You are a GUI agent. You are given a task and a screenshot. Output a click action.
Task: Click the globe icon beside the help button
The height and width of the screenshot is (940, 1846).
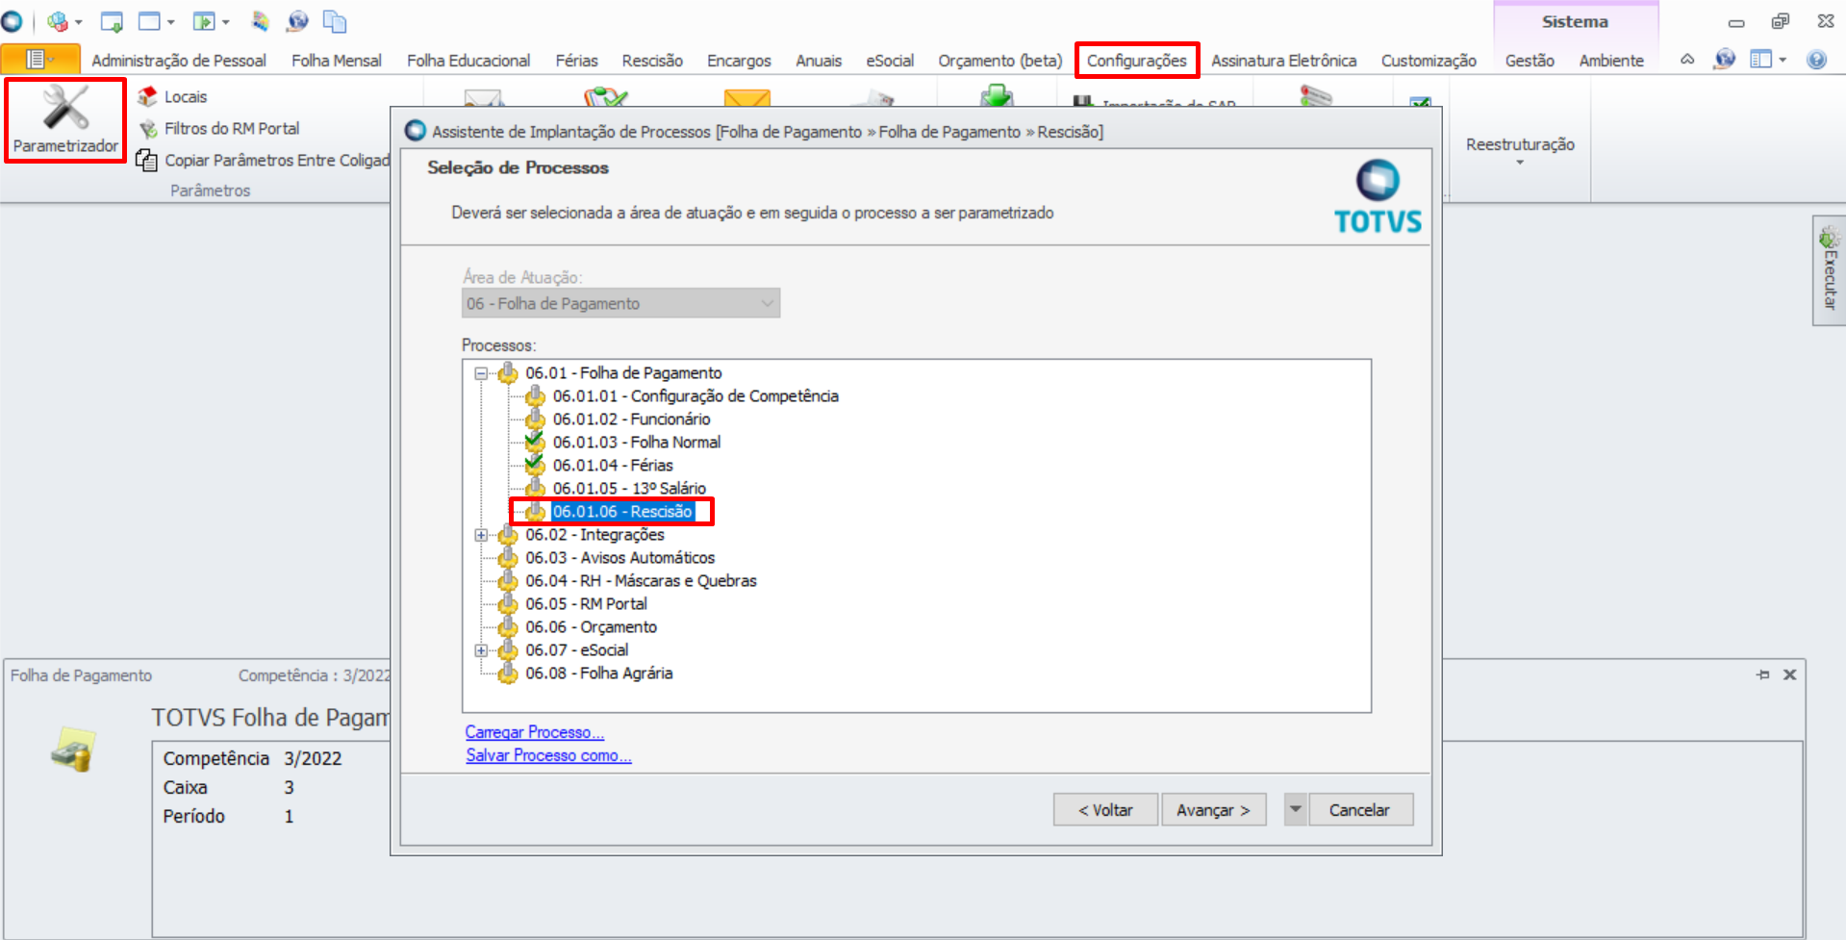(1725, 60)
